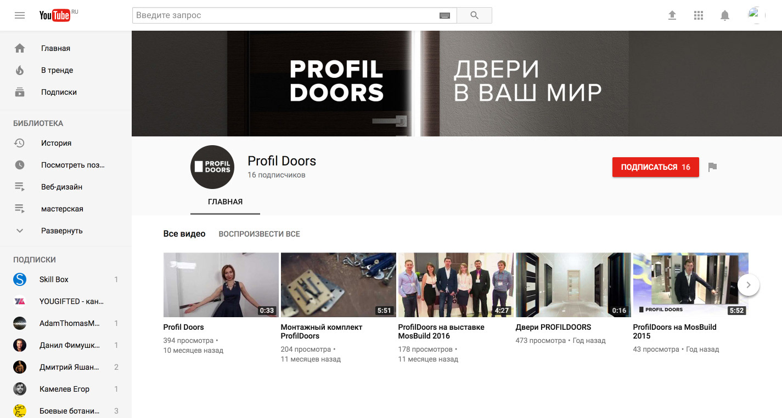Report the channel via flag icon
Image resolution: width=782 pixels, height=418 pixels.
coord(712,167)
